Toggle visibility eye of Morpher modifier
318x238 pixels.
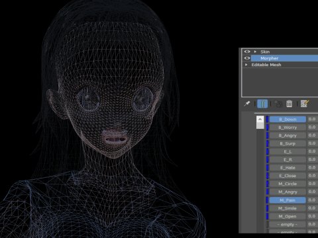pyautogui.click(x=247, y=58)
